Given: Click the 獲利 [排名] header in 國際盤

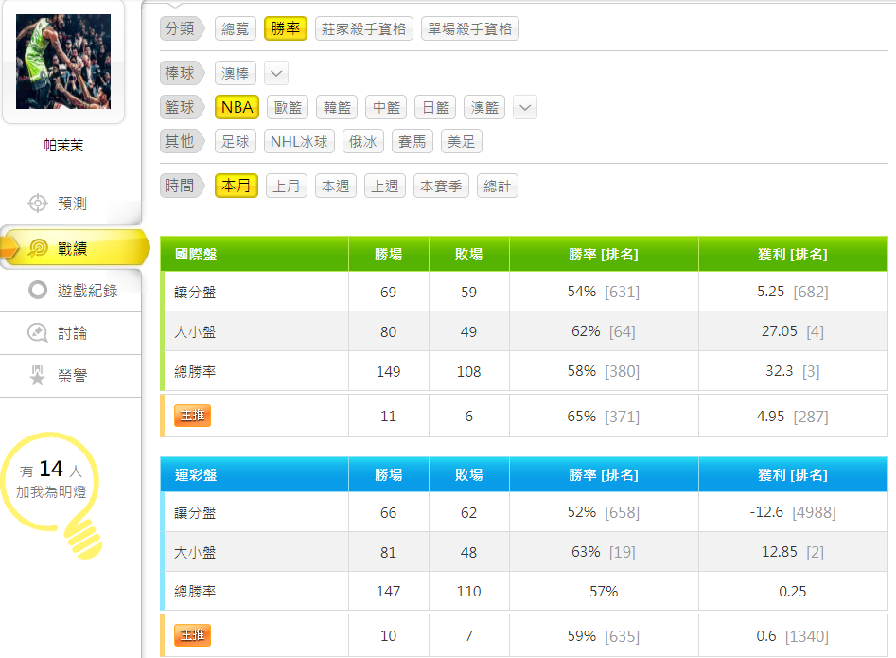Looking at the screenshot, I should [x=793, y=254].
